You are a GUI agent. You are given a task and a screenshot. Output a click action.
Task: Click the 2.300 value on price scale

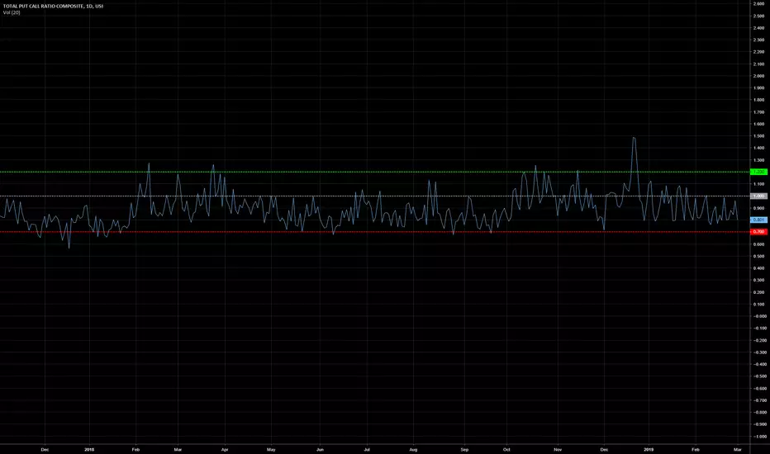pyautogui.click(x=758, y=40)
